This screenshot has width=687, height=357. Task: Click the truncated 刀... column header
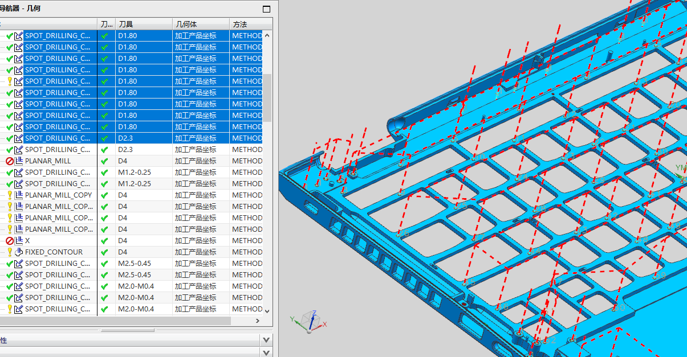(x=106, y=24)
